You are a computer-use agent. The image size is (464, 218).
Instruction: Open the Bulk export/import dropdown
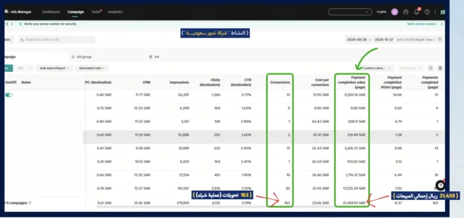54,68
